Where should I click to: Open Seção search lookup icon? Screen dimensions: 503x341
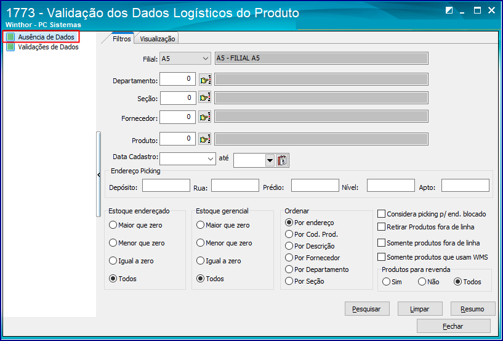[x=205, y=97]
